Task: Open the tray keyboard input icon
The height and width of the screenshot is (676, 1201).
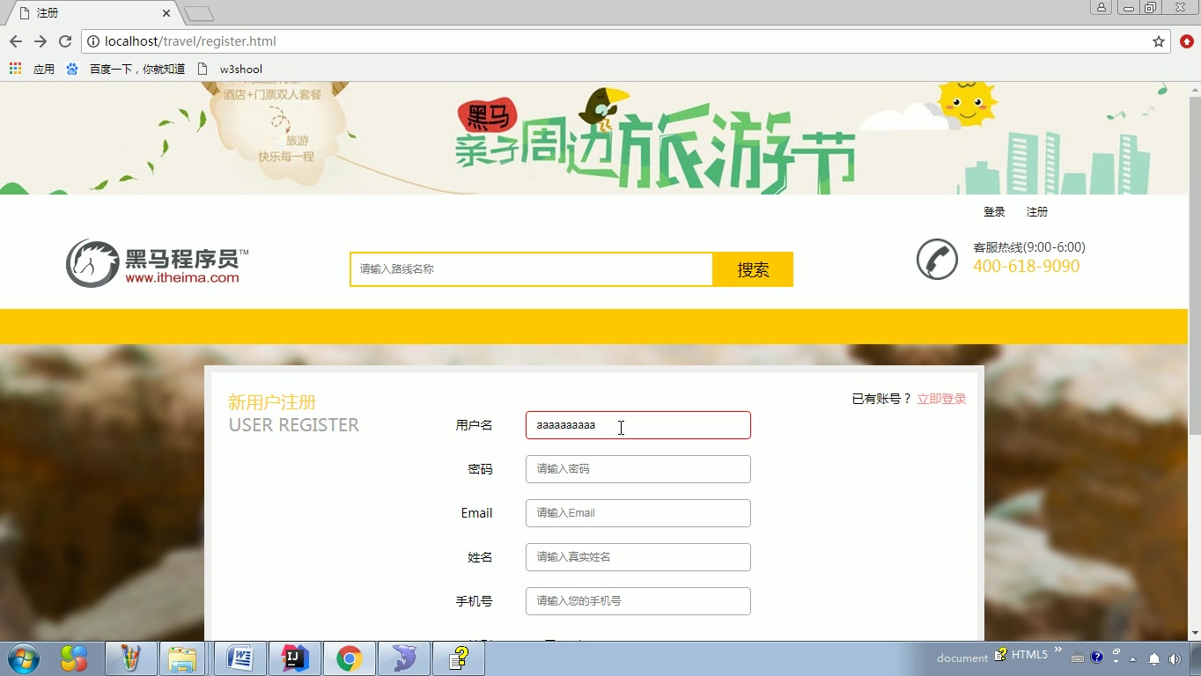Action: pos(1078,658)
